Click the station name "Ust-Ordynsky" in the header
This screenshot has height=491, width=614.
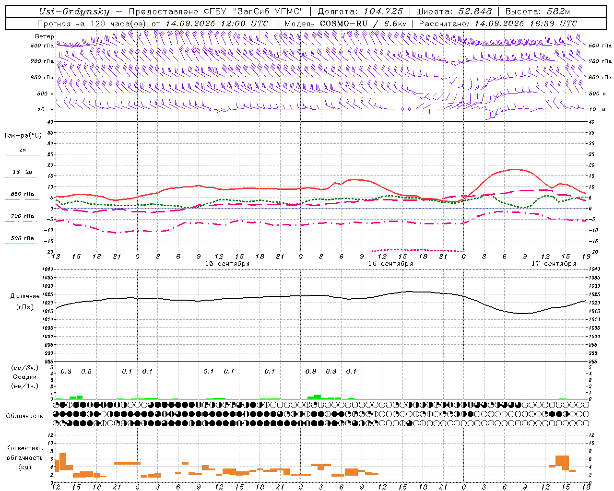click(x=74, y=12)
